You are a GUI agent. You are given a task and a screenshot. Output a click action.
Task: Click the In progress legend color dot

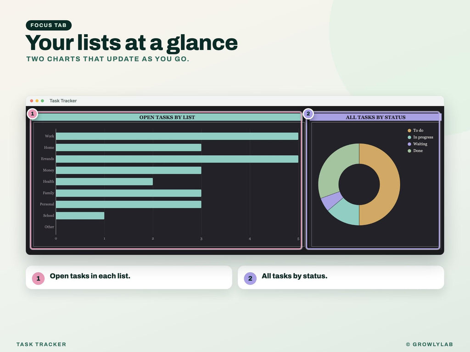click(x=409, y=137)
